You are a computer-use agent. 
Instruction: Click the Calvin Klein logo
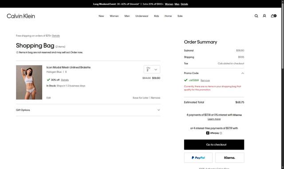tap(21, 16)
